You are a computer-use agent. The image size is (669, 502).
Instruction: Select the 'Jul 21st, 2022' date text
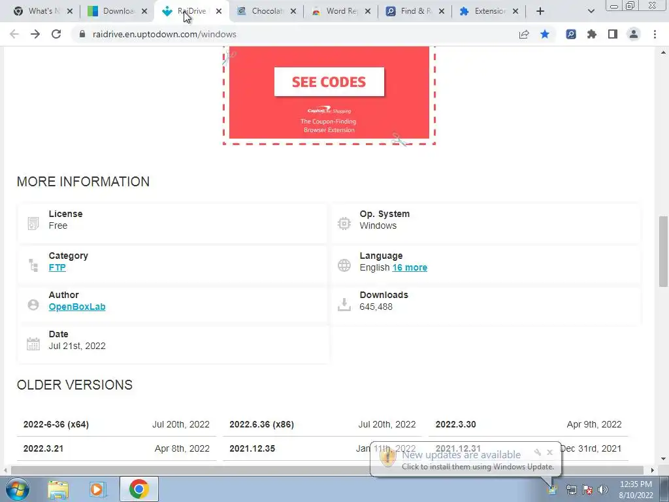77,346
